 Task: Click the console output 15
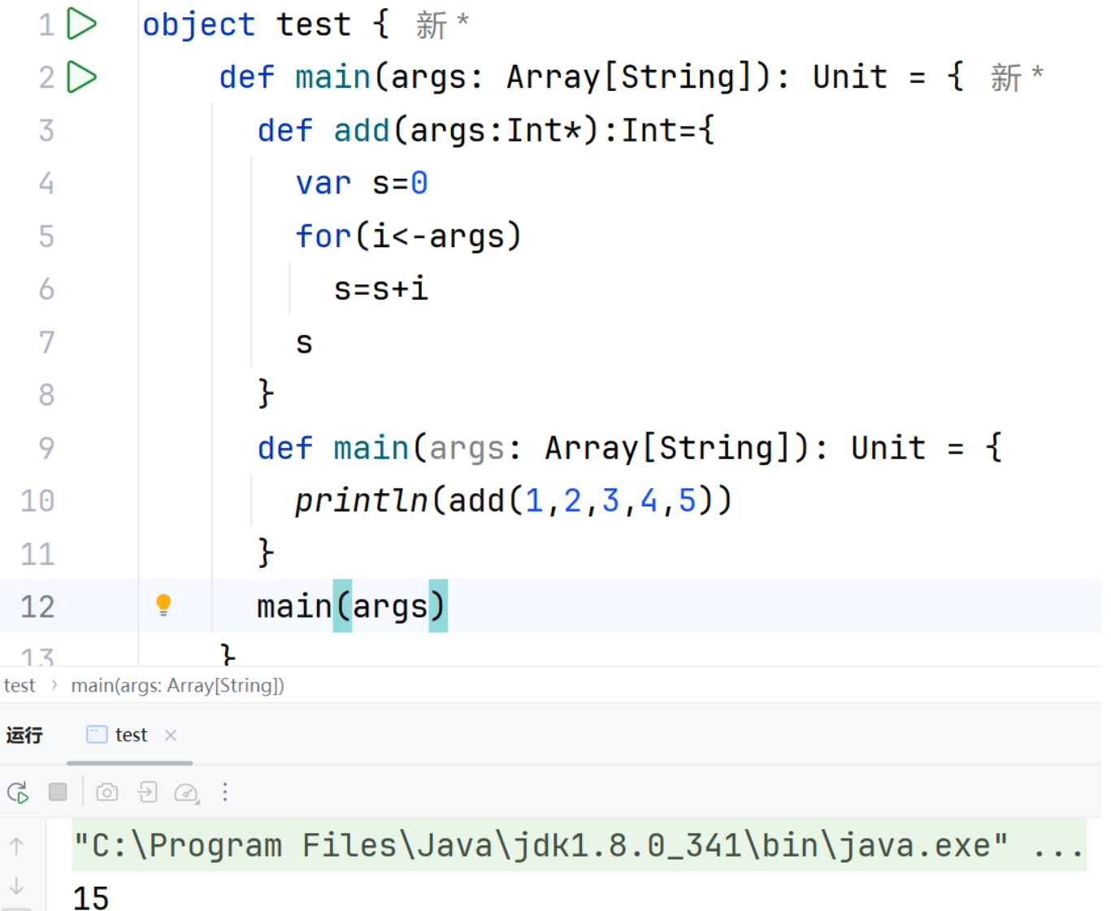pos(91,898)
